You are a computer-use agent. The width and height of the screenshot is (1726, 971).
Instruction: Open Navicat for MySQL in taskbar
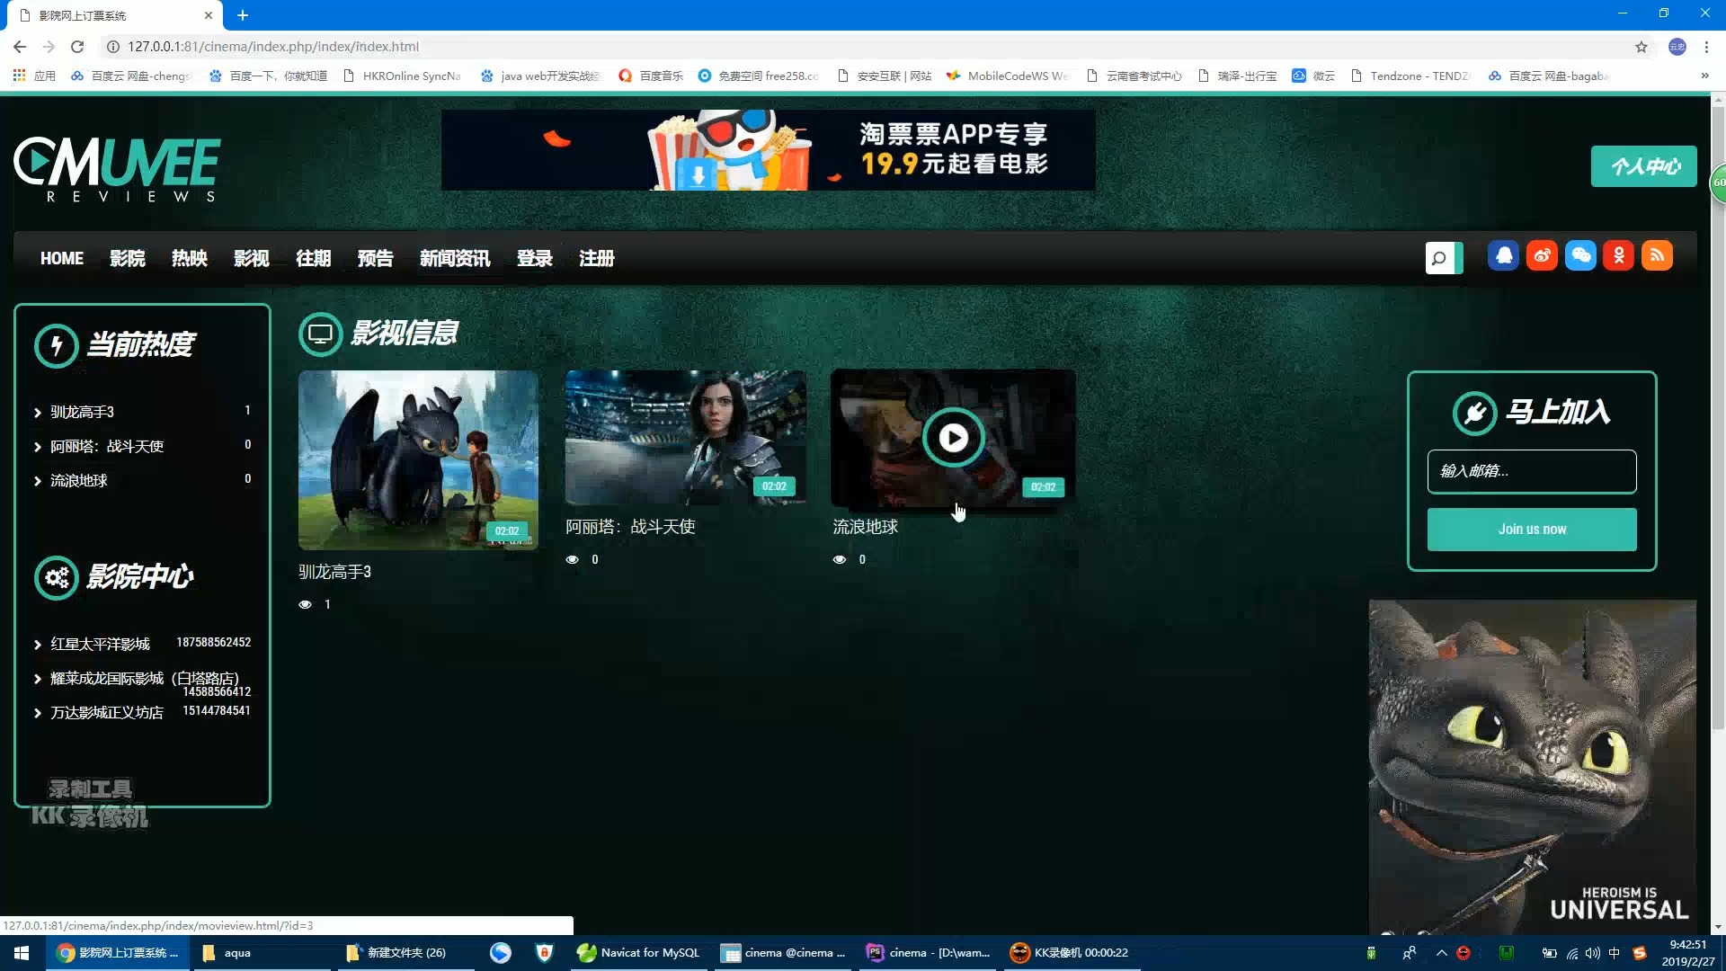click(x=639, y=953)
